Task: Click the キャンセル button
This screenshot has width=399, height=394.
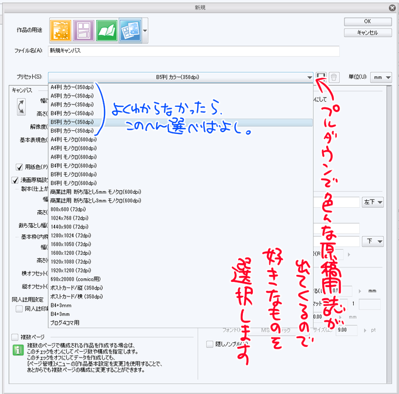Action: [368, 33]
